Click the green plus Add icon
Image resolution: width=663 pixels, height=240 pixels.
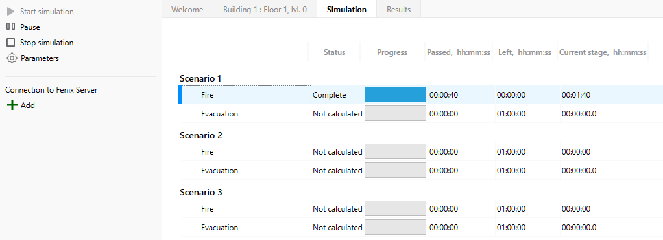(x=12, y=105)
